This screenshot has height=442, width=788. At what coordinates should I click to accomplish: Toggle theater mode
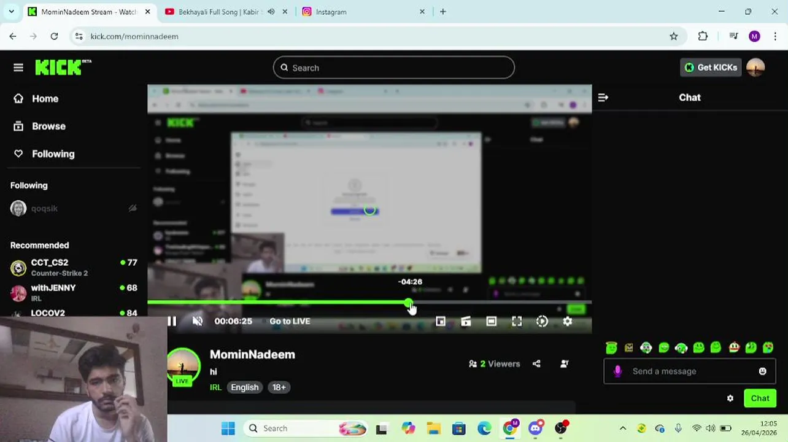pyautogui.click(x=491, y=321)
